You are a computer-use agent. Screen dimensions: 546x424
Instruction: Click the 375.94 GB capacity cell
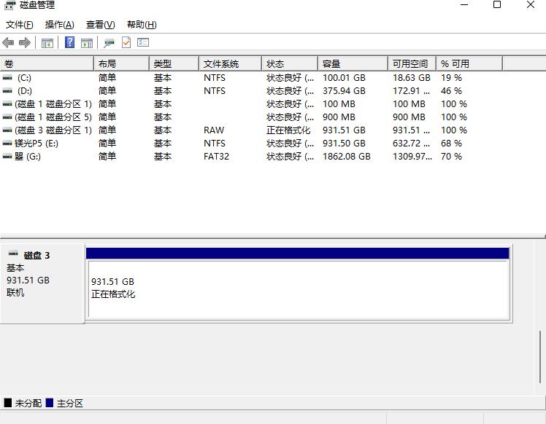pos(344,91)
